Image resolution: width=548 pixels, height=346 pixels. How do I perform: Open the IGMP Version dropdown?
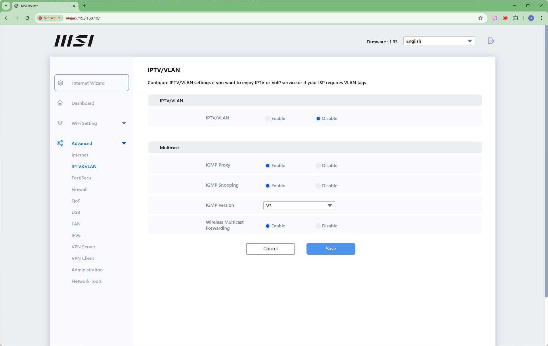pyautogui.click(x=299, y=206)
